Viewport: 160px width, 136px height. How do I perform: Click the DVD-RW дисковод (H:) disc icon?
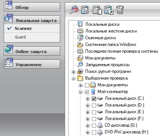click(100, 132)
